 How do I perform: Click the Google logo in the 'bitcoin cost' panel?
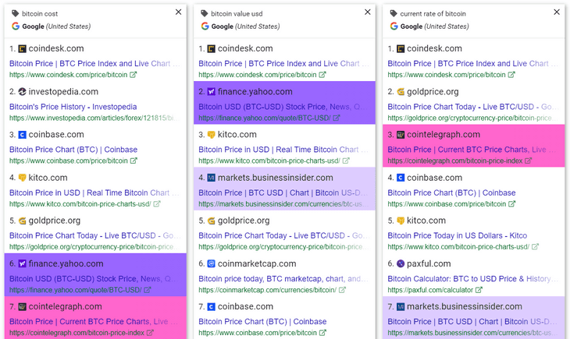pyautogui.click(x=16, y=26)
